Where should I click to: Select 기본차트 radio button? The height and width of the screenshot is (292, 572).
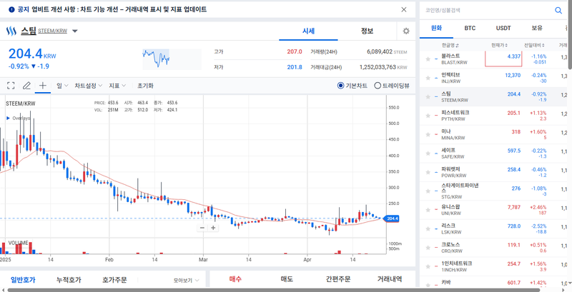tap(341, 86)
